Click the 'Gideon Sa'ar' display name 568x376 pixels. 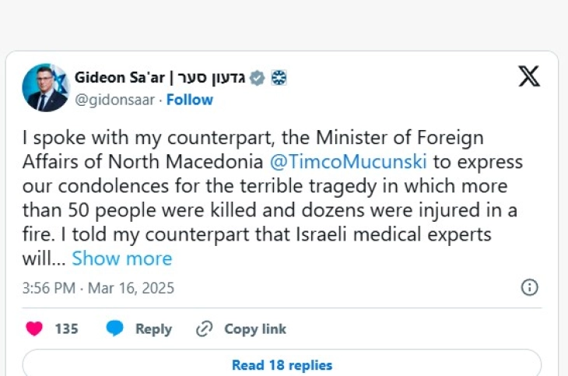pos(119,78)
